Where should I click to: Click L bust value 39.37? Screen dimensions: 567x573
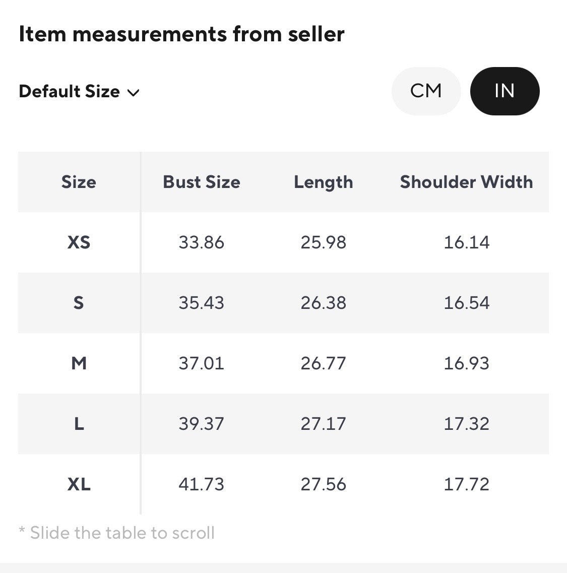click(202, 424)
